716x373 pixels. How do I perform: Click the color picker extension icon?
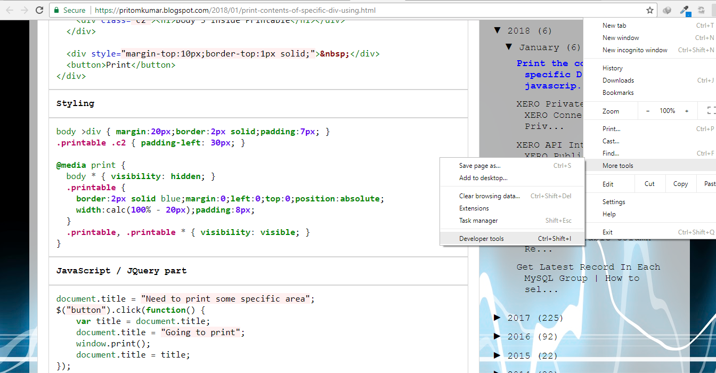685,10
